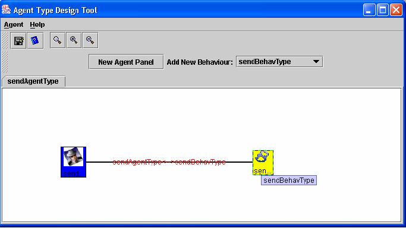406x228 pixels.
Task: Click the save floppy disk toolbar icon
Action: pyautogui.click(x=18, y=40)
